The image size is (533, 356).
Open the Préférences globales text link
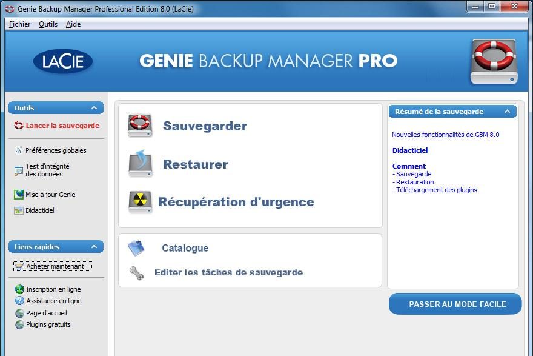click(56, 150)
